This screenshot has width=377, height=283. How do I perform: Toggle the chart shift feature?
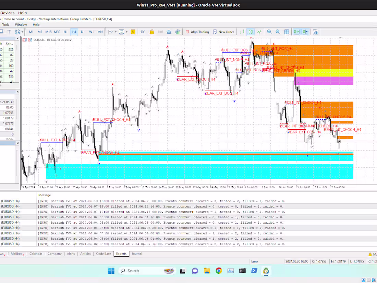point(305,32)
